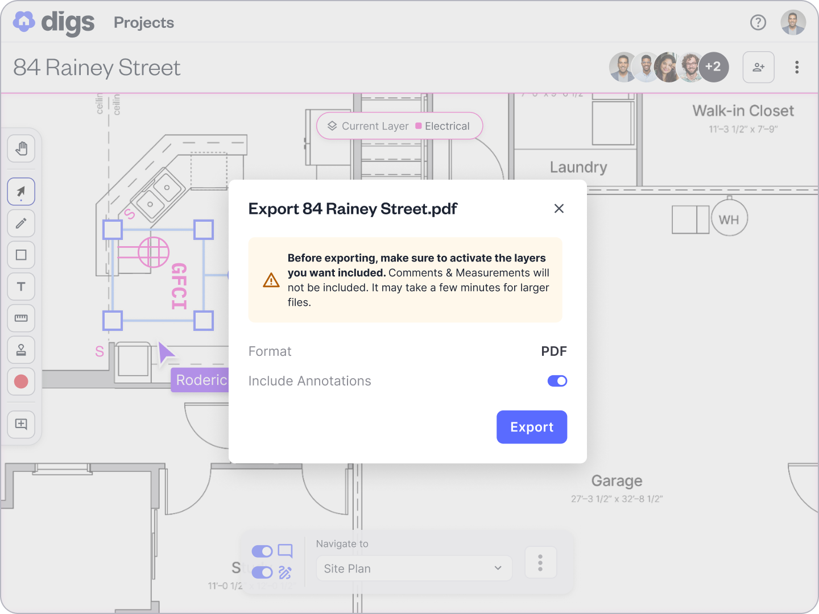Activate the arrow Select tool
Viewport: 819px width, 614px height.
pyautogui.click(x=21, y=192)
